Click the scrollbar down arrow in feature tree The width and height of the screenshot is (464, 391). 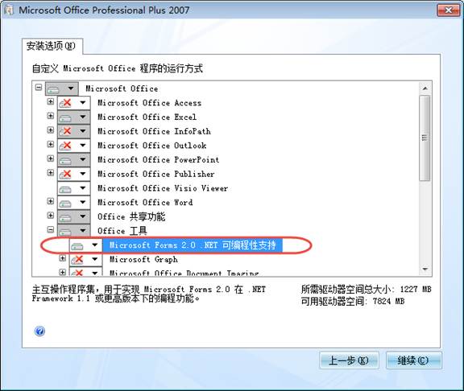425,269
